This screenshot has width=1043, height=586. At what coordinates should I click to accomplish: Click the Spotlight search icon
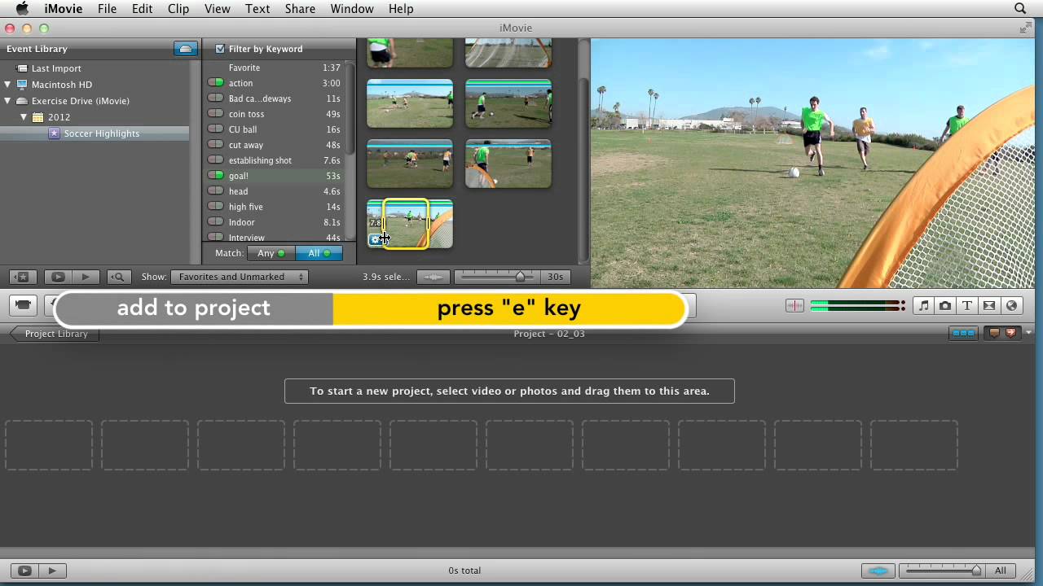[1020, 9]
